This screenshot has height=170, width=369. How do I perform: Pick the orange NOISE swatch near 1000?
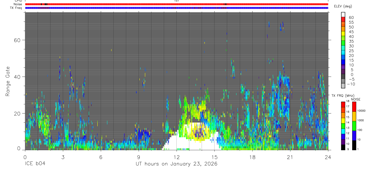354,116
